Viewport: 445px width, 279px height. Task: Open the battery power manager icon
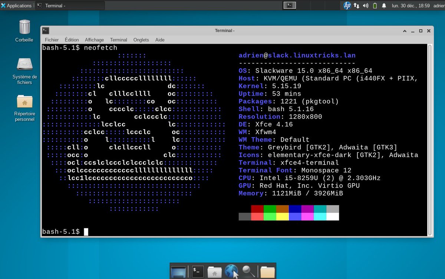[x=375, y=6]
